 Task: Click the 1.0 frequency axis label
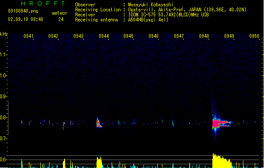tap(3, 76)
